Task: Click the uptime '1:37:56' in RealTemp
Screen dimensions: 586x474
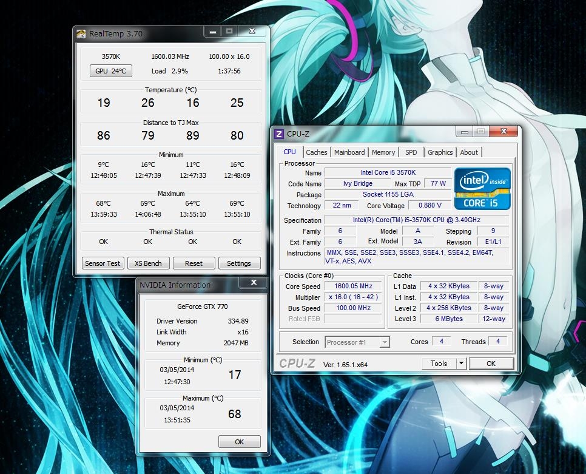Action: (229, 71)
